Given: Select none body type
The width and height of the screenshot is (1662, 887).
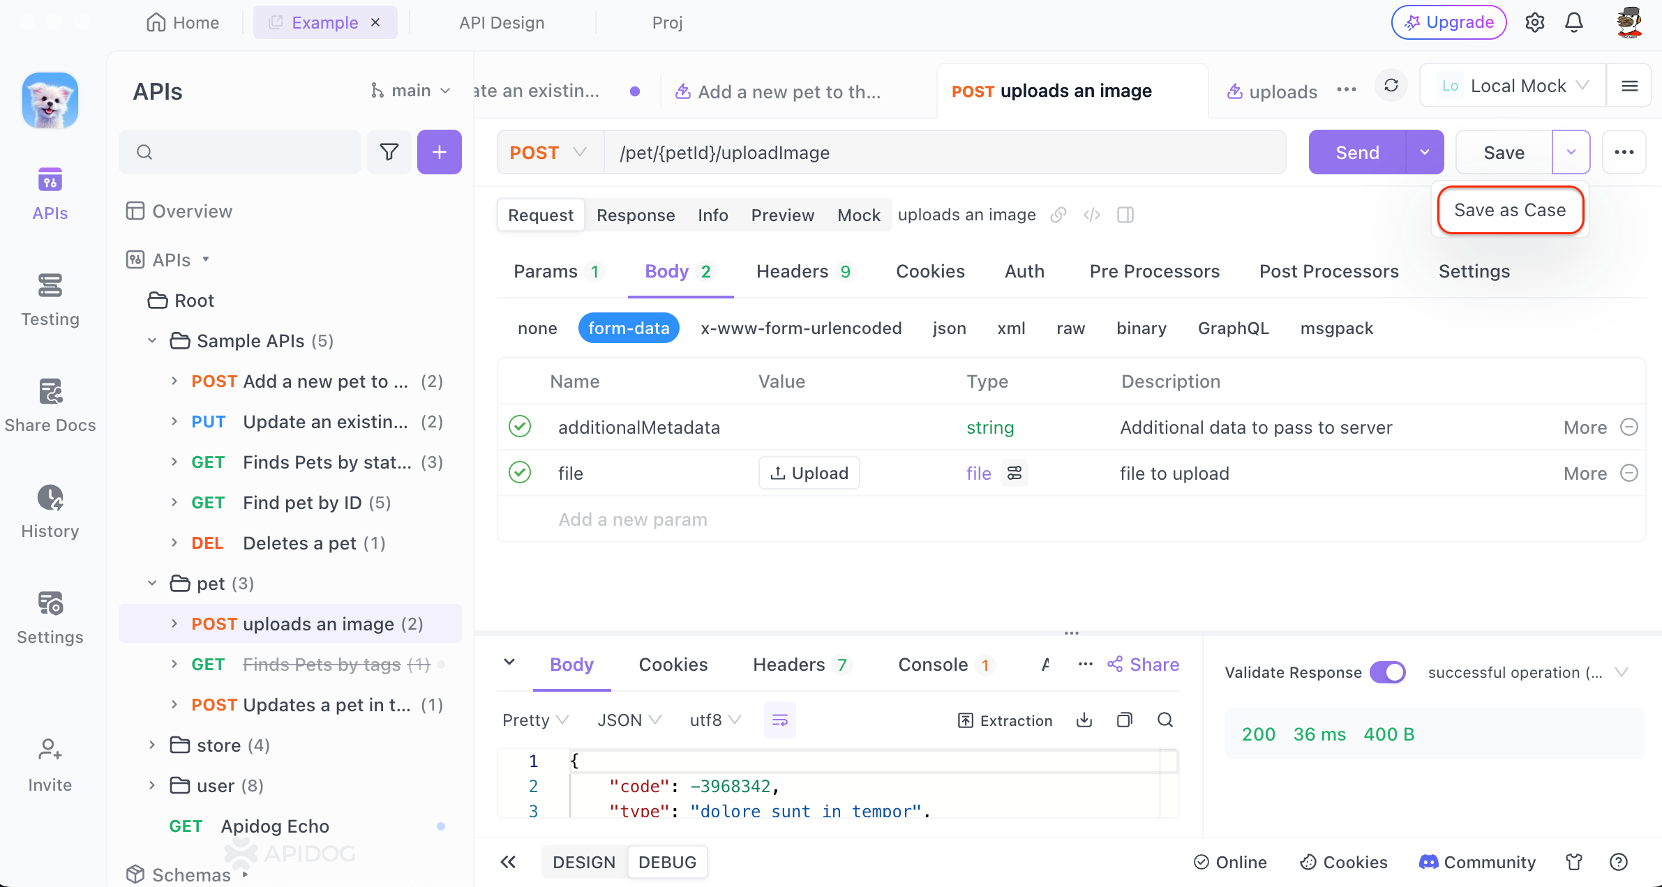Looking at the screenshot, I should click(537, 328).
